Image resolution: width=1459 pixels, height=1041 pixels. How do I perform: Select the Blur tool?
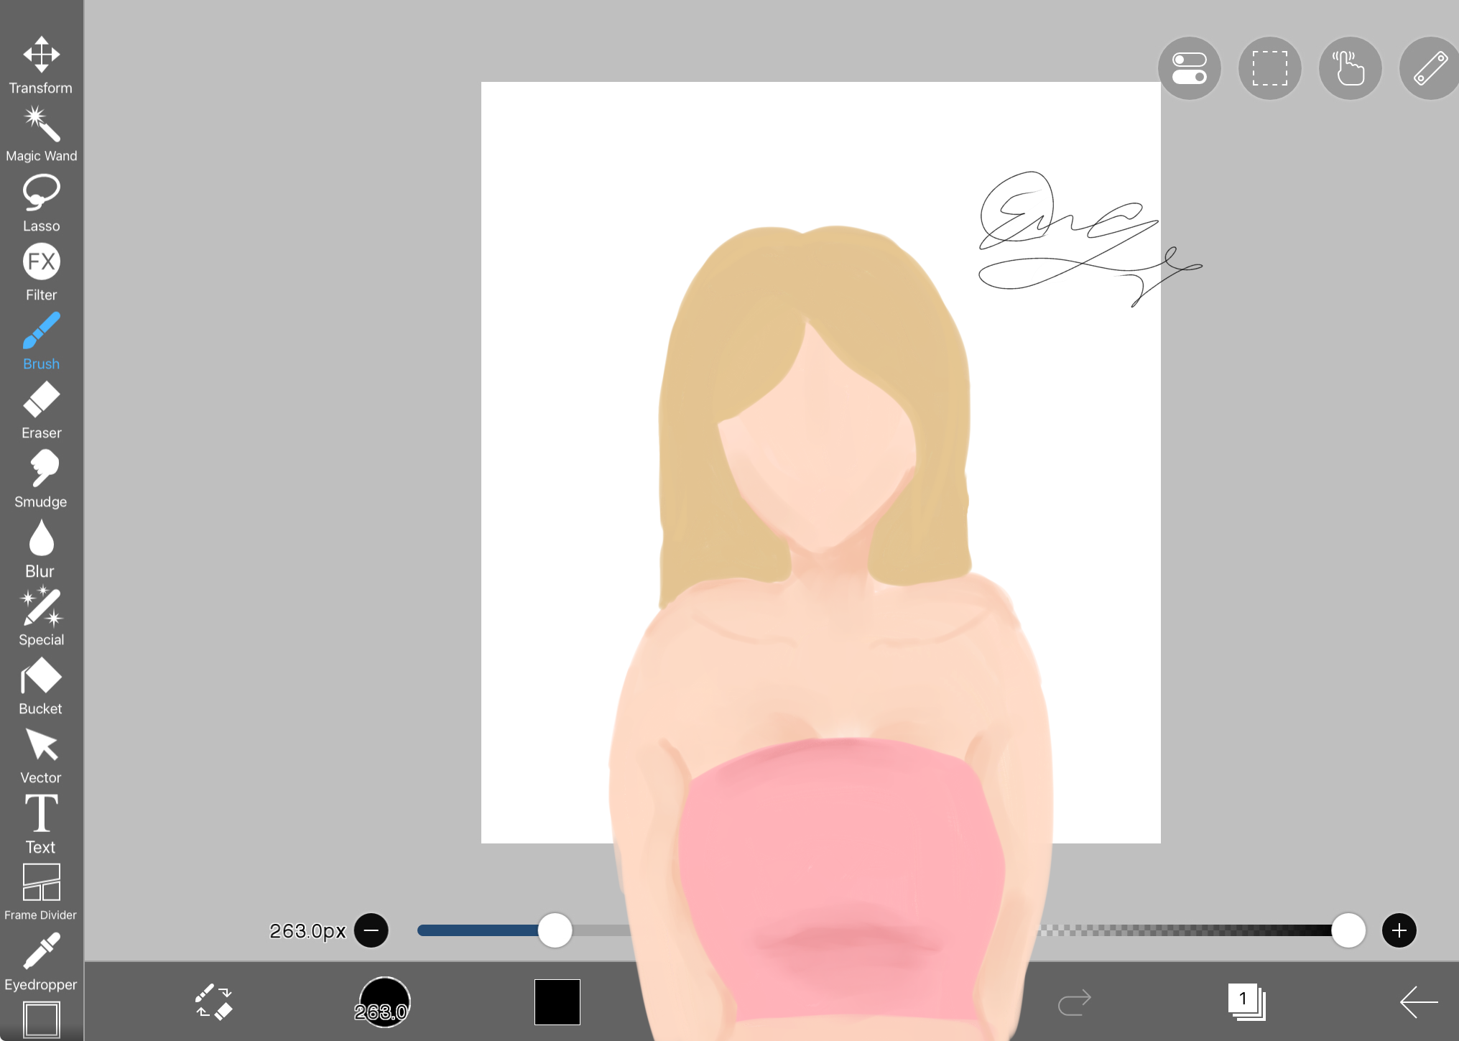(41, 549)
